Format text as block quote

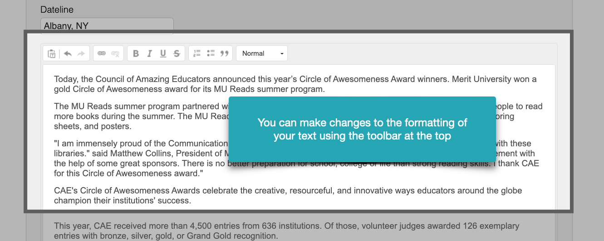[x=224, y=53]
